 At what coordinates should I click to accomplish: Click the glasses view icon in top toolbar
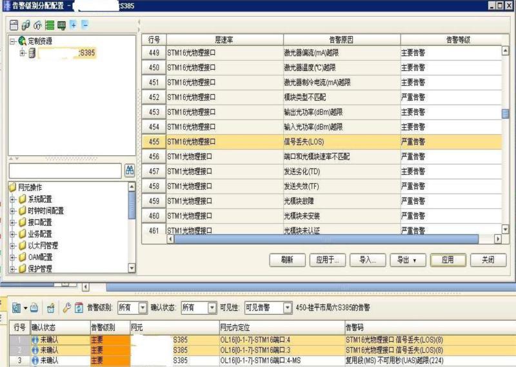(37, 25)
